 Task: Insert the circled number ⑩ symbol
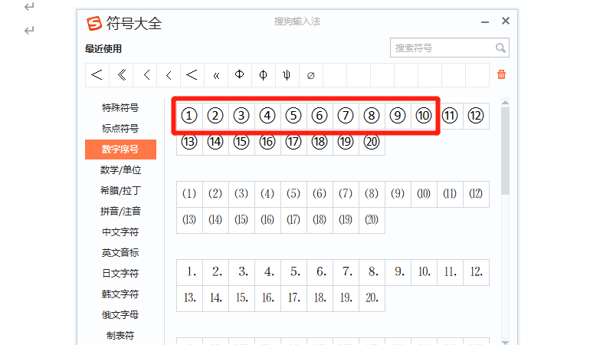(x=424, y=116)
